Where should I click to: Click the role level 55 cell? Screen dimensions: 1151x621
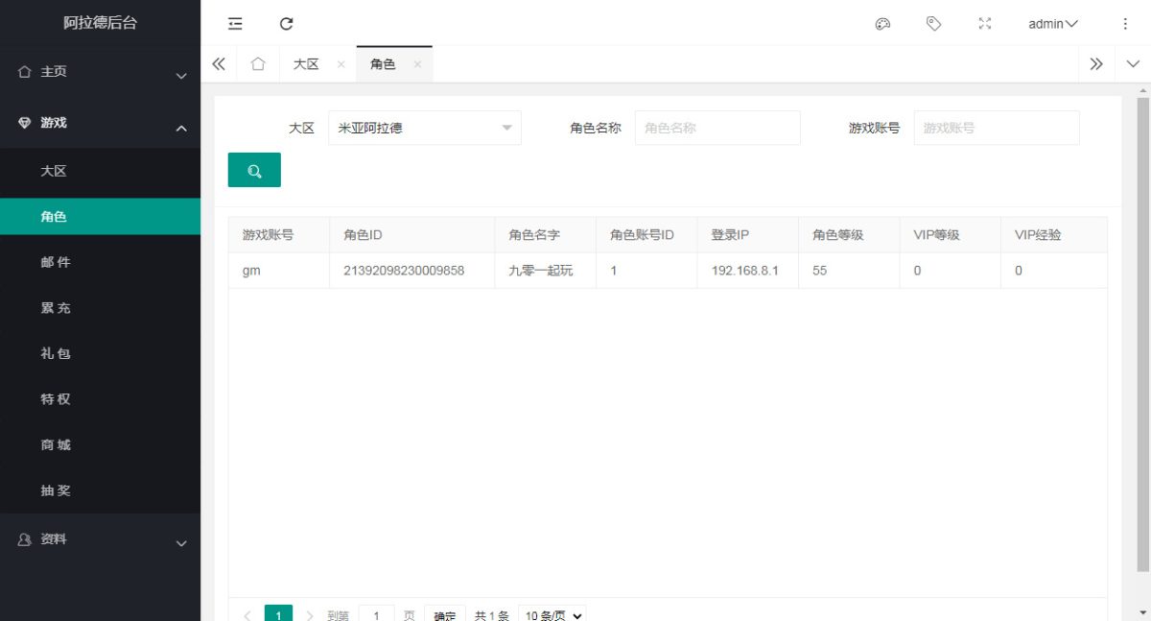[850, 271]
